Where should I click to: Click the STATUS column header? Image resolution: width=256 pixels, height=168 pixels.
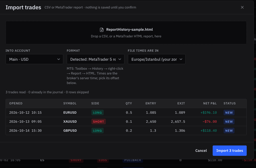click(x=230, y=103)
